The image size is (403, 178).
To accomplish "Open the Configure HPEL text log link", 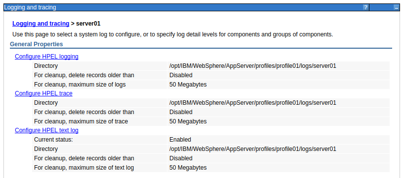I will 46,130.
